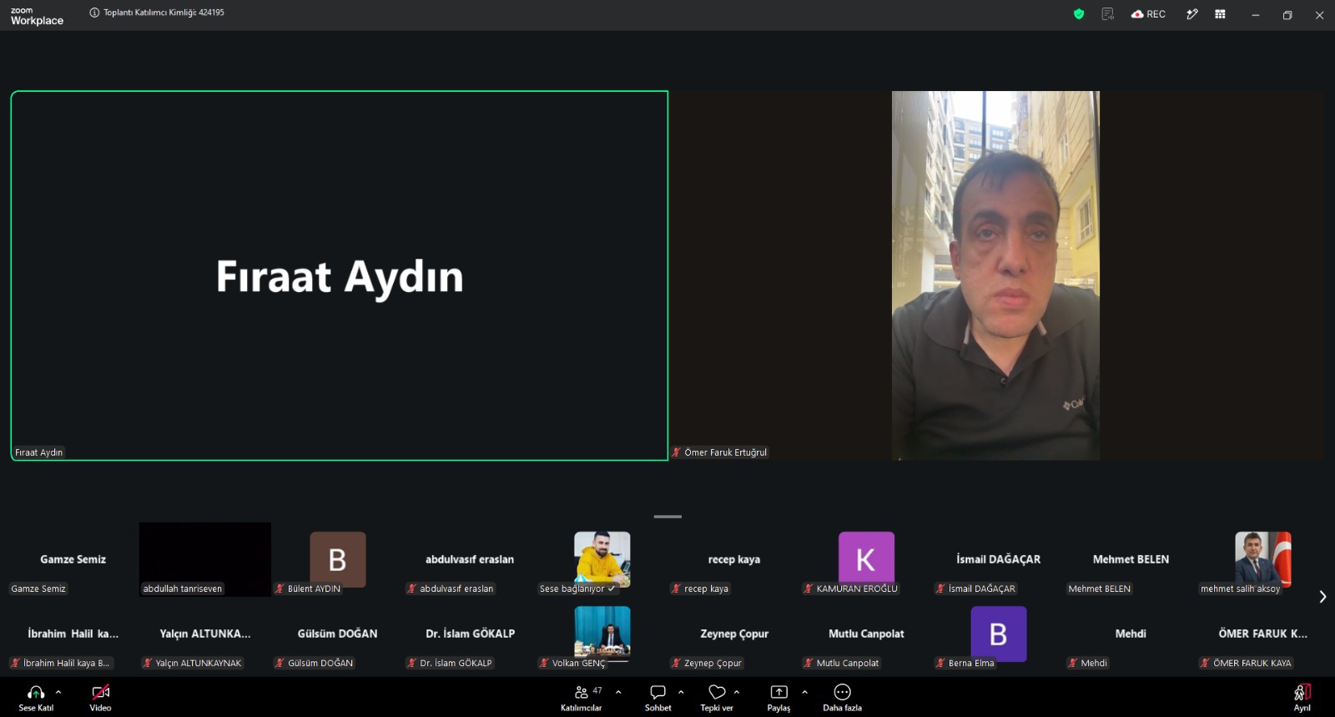Expand the participants options chevron

pos(618,692)
